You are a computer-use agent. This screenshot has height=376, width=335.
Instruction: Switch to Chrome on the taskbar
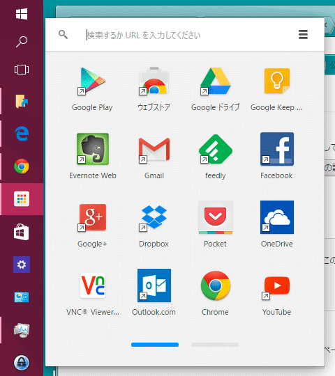pyautogui.click(x=22, y=166)
